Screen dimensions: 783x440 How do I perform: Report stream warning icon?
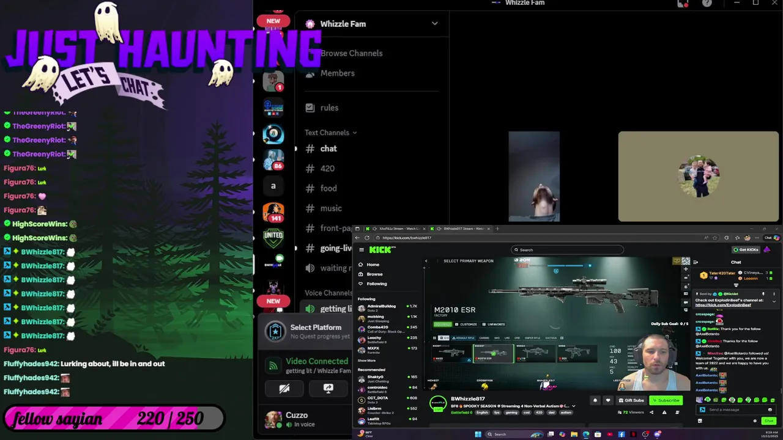click(664, 413)
